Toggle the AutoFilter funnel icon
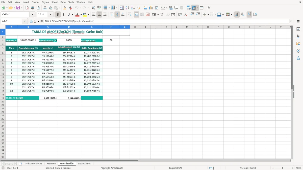 [x=138, y=8]
